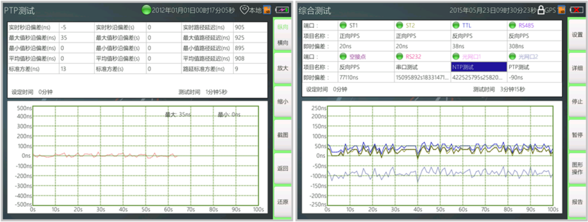The height and width of the screenshot is (222, 588).
Task: Click the 放大 zoom-in button
Action: tap(283, 68)
